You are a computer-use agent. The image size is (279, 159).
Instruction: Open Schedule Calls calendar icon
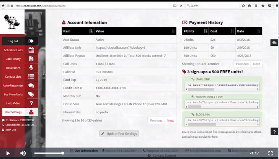pos(31,50)
